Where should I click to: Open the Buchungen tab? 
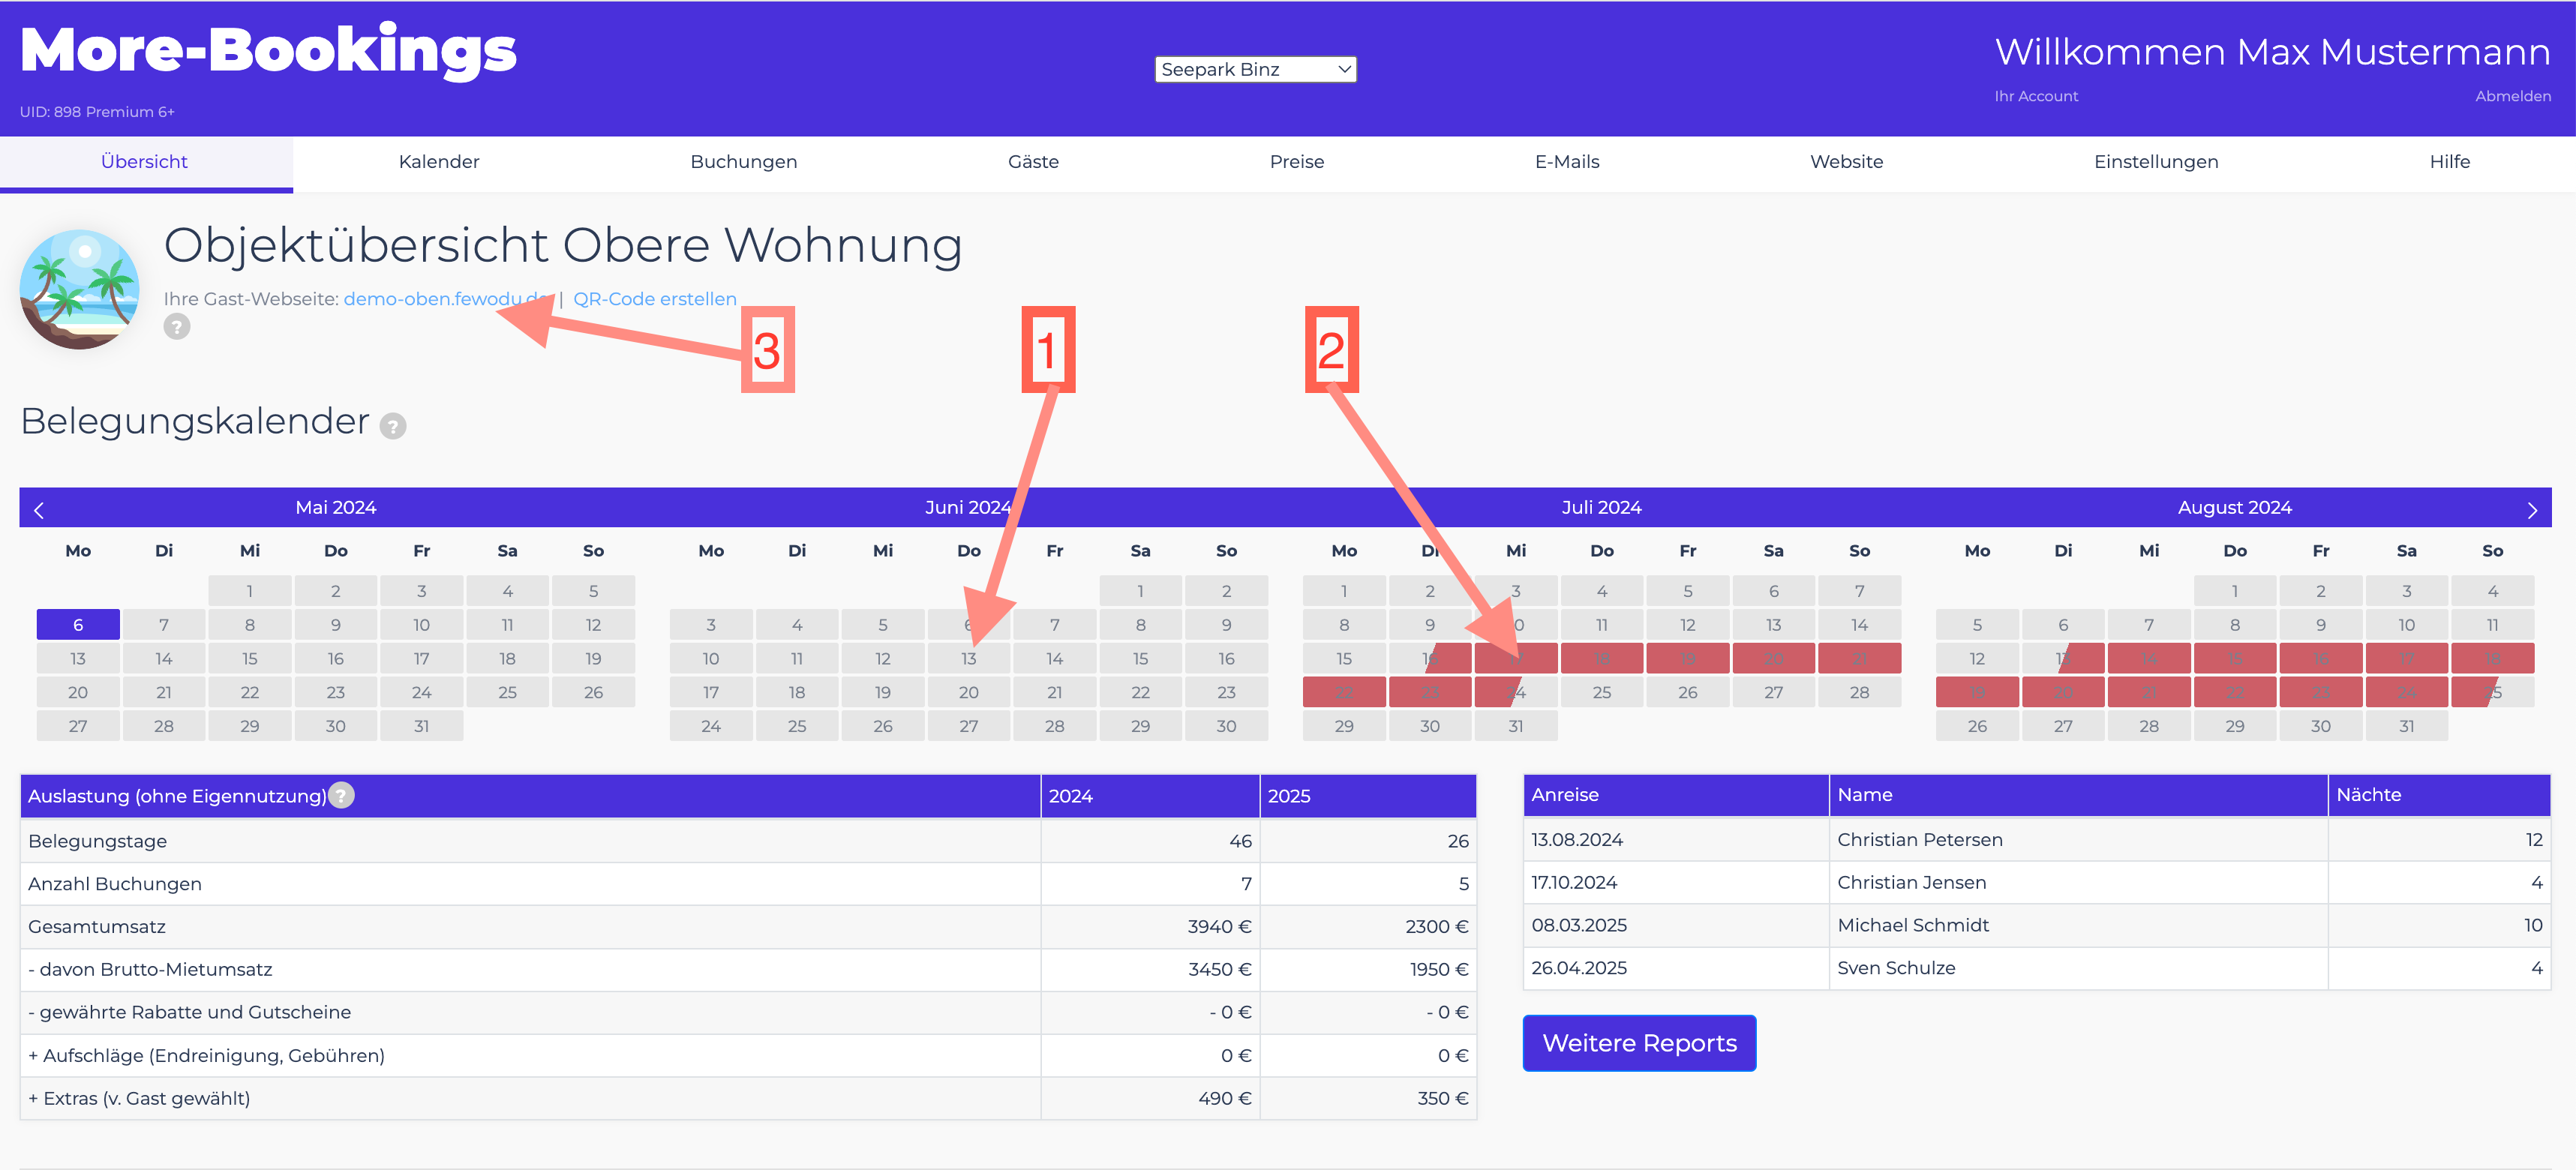(743, 162)
